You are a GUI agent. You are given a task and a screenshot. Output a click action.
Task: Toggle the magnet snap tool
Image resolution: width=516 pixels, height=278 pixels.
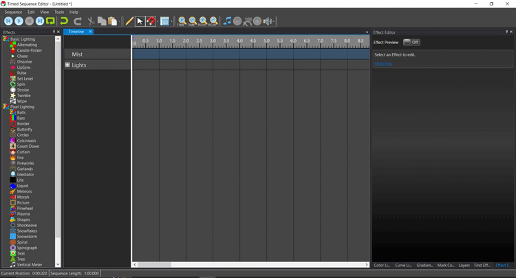[151, 21]
